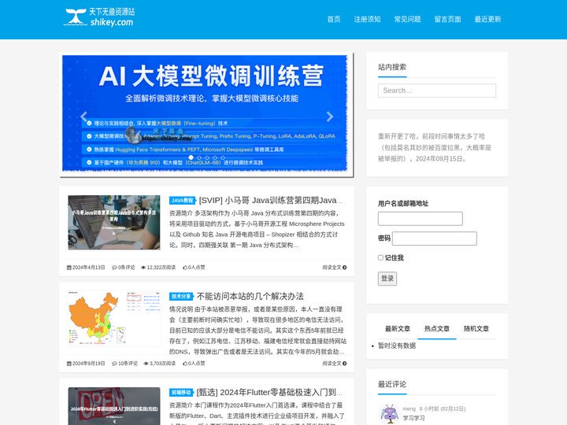Click the 最近评论 widget heading
The image size is (567, 425).
[x=392, y=384]
